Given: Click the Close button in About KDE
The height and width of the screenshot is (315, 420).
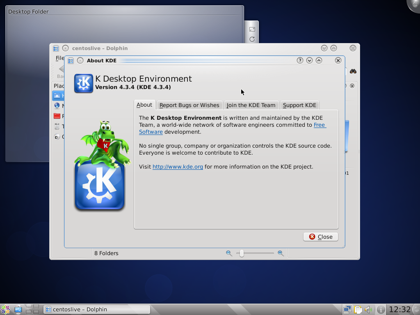Looking at the screenshot, I should coord(321,237).
